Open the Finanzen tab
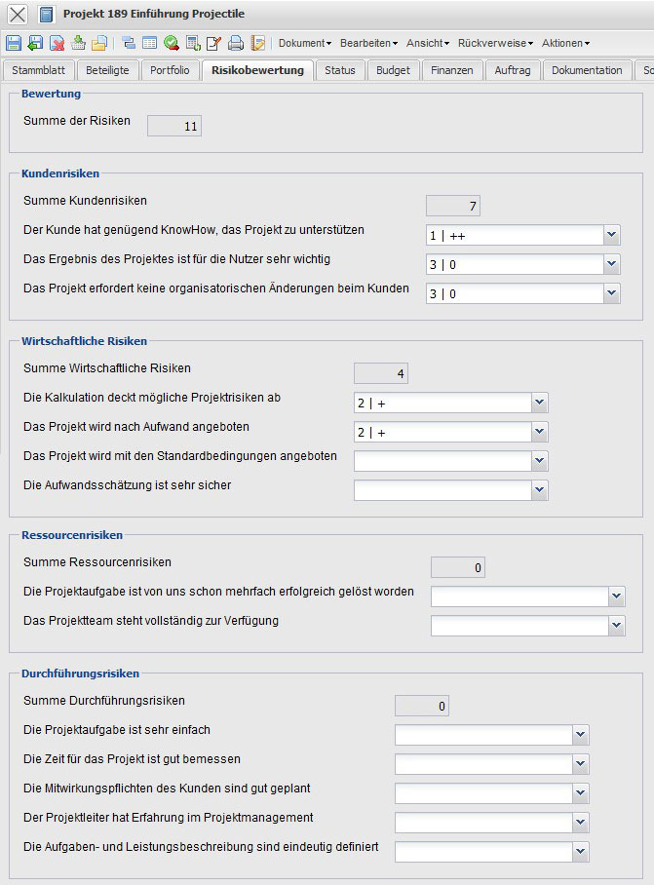This screenshot has height=885, width=654. point(452,70)
